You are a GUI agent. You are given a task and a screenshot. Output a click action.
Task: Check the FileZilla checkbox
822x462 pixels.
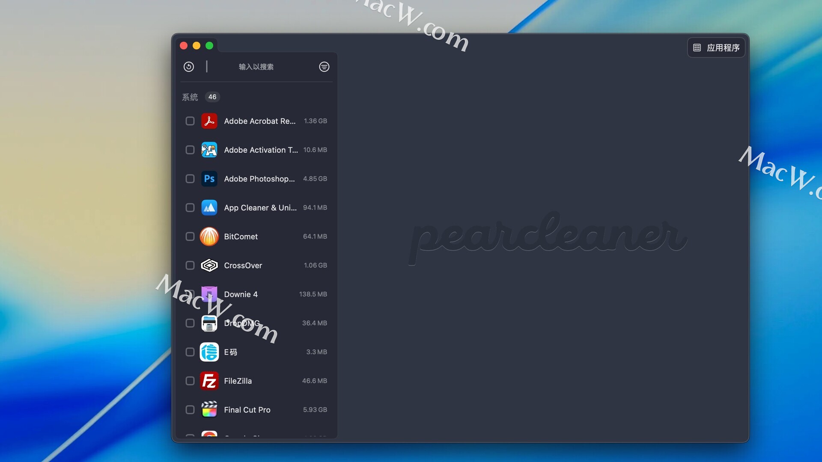pyautogui.click(x=190, y=381)
